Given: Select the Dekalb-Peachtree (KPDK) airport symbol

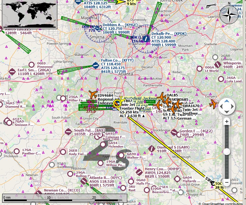Looking at the screenshot, I should (x=146, y=39).
